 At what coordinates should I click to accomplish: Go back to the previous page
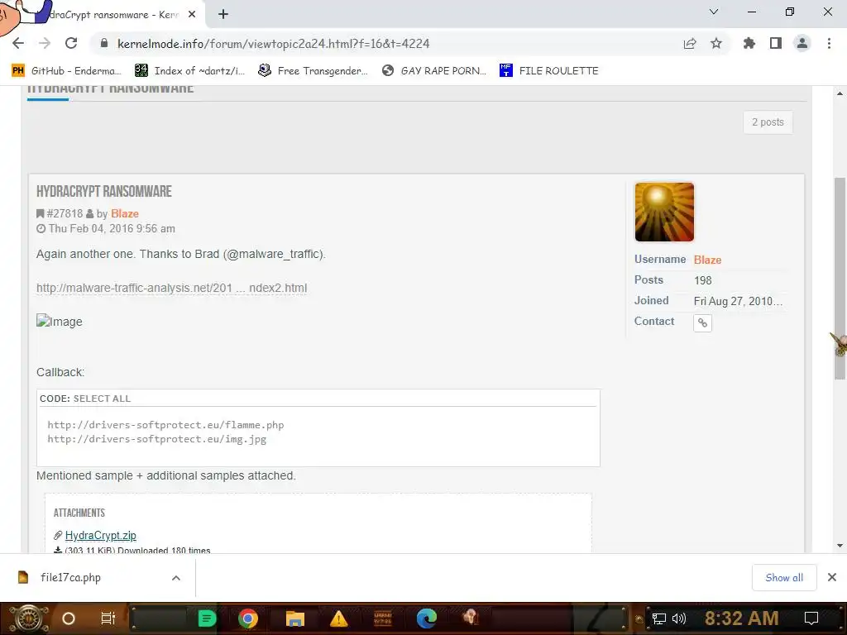(x=18, y=43)
